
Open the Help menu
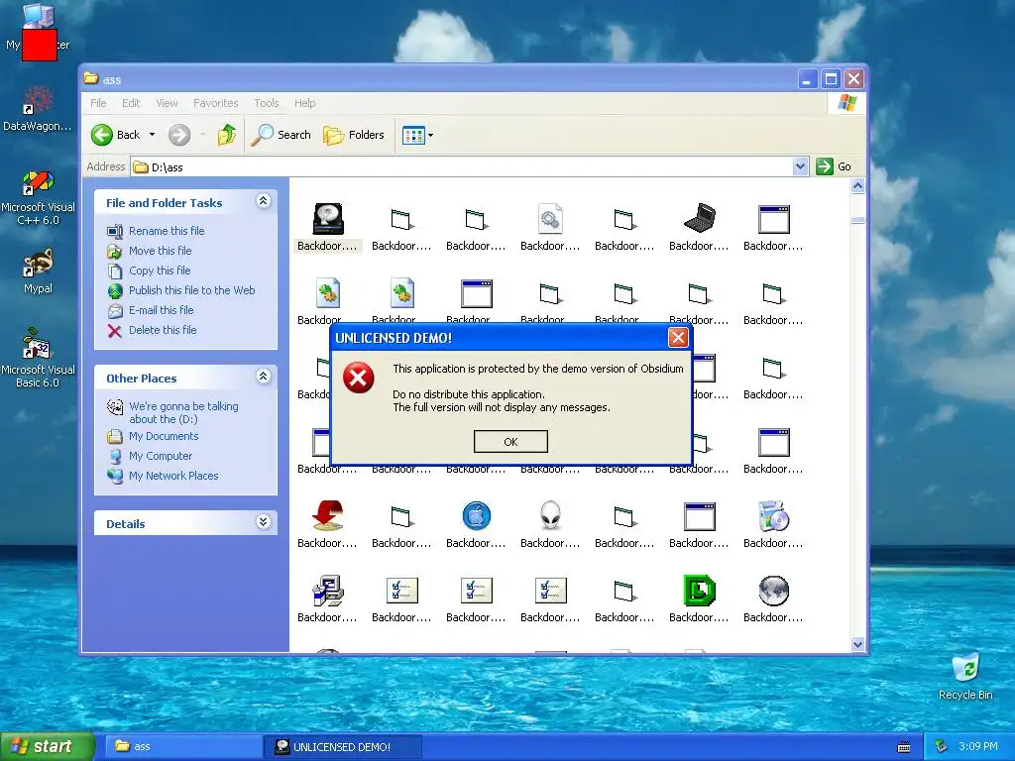tap(305, 103)
